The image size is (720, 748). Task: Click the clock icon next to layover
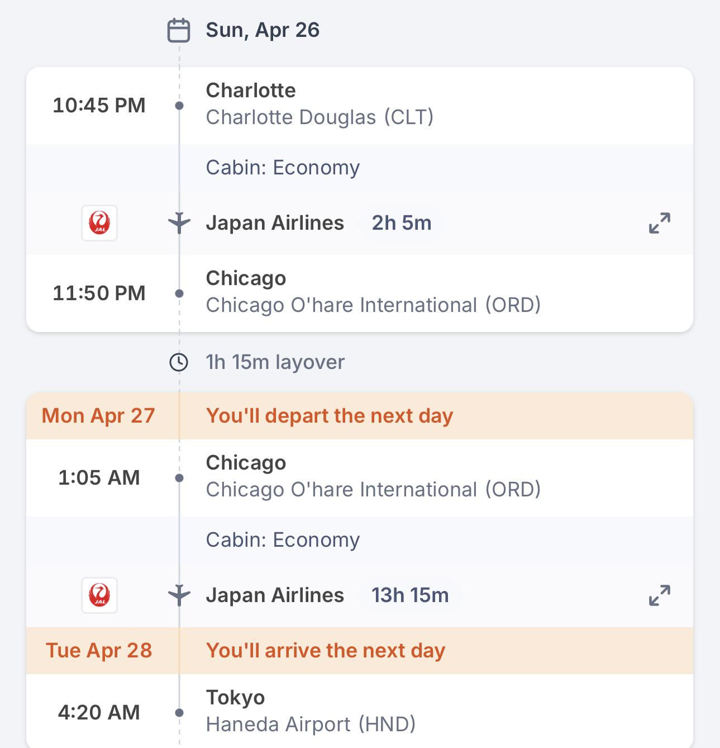(179, 362)
